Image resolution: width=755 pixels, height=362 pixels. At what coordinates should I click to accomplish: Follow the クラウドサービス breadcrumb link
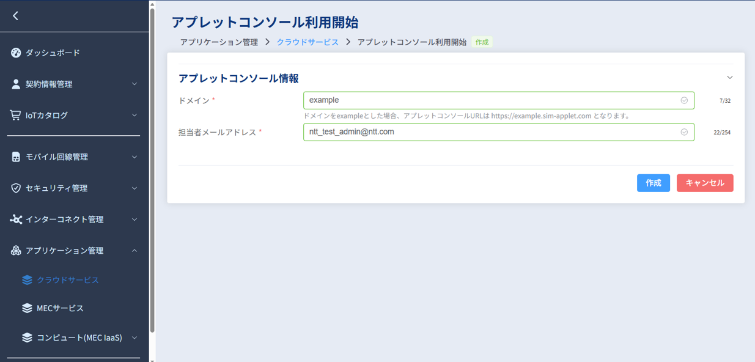pos(308,42)
